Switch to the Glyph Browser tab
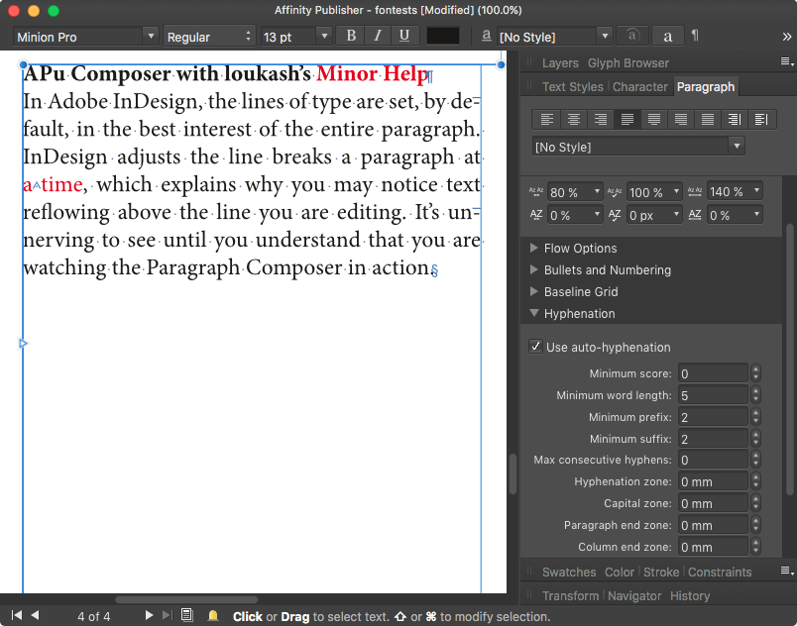 coord(628,63)
